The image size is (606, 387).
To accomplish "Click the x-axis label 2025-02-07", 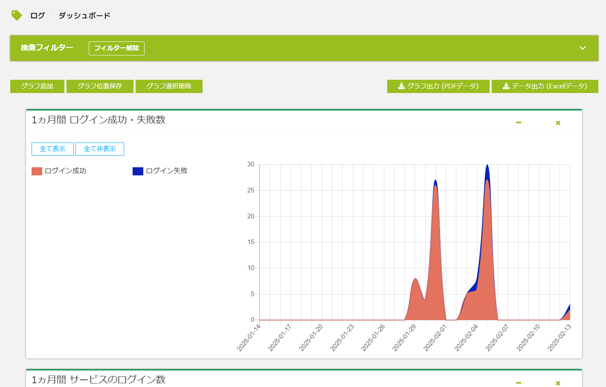I will (497, 338).
